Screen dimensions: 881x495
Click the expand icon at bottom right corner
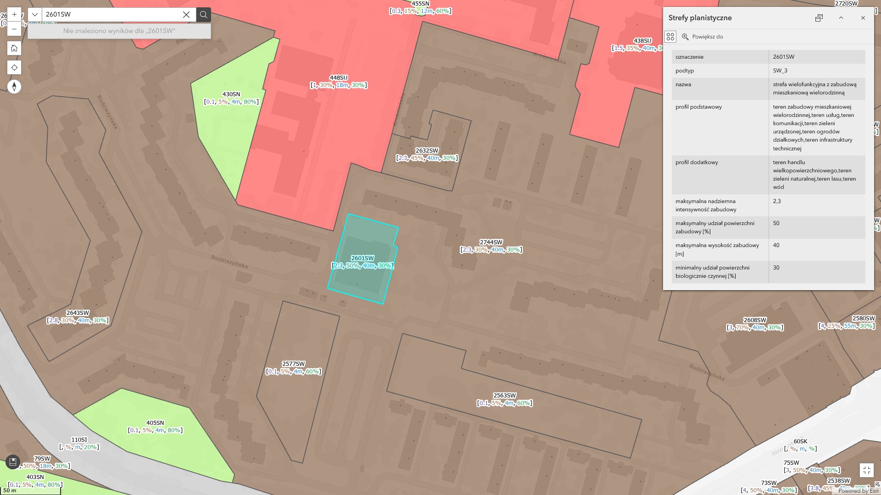(x=867, y=469)
